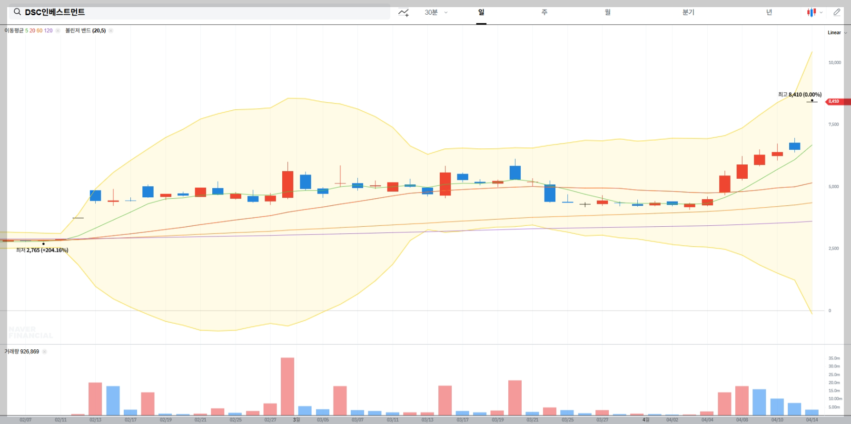This screenshot has width=851, height=424.
Task: Click the 03/19 date axis label
Action: pyautogui.click(x=497, y=420)
